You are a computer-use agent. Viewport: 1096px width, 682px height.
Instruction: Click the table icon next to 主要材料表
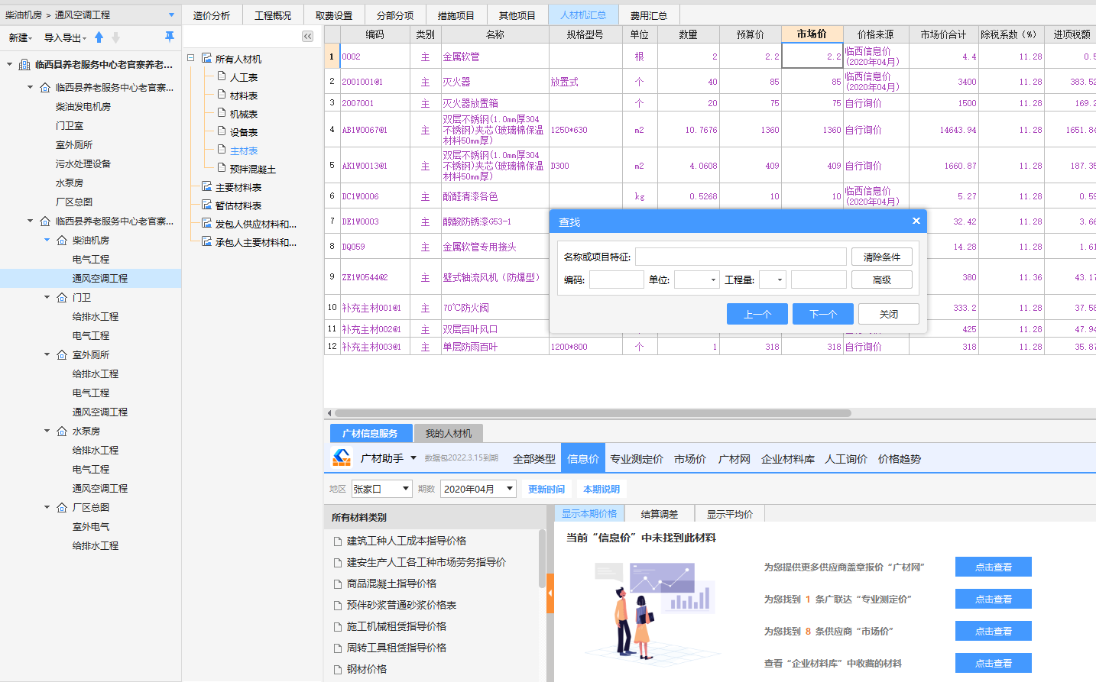click(x=206, y=186)
